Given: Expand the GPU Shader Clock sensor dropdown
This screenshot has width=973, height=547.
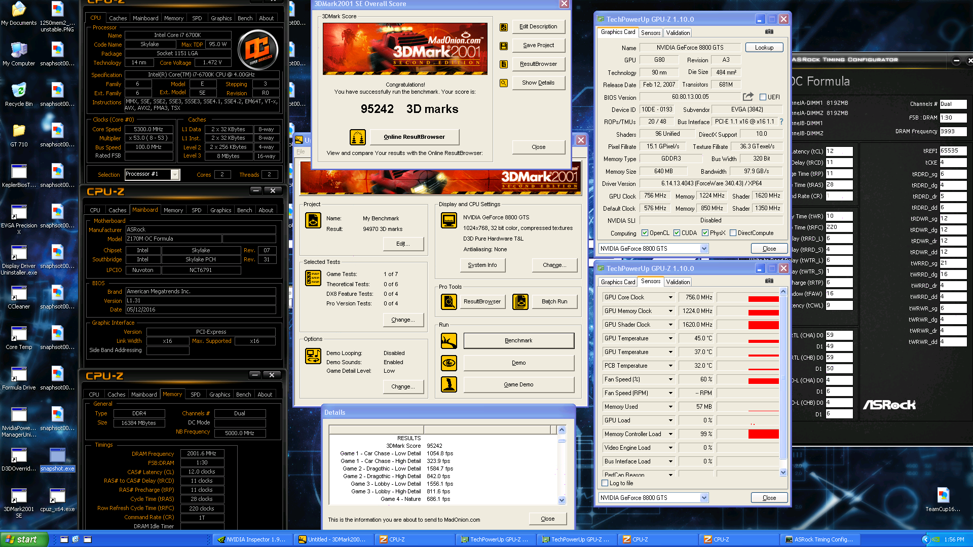Looking at the screenshot, I should click(x=670, y=325).
